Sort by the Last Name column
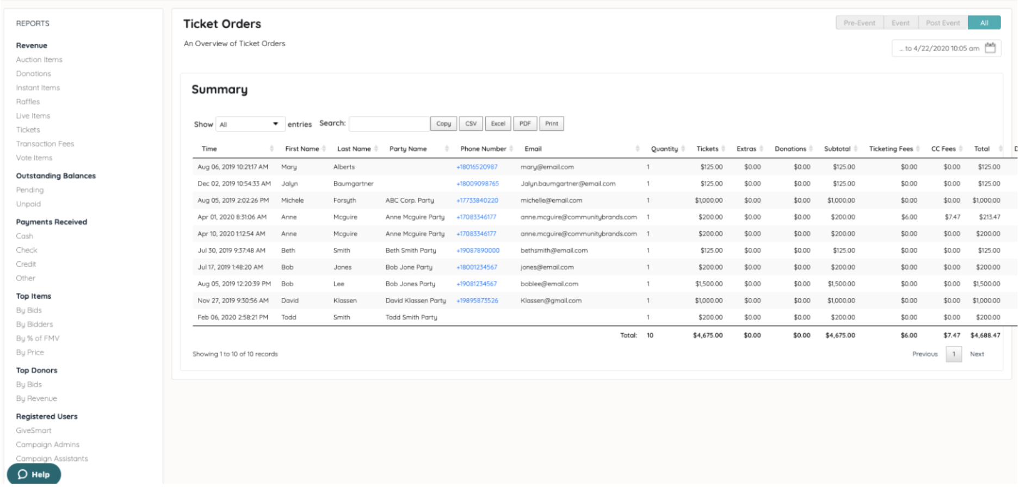The height and width of the screenshot is (489, 1026). (x=354, y=149)
